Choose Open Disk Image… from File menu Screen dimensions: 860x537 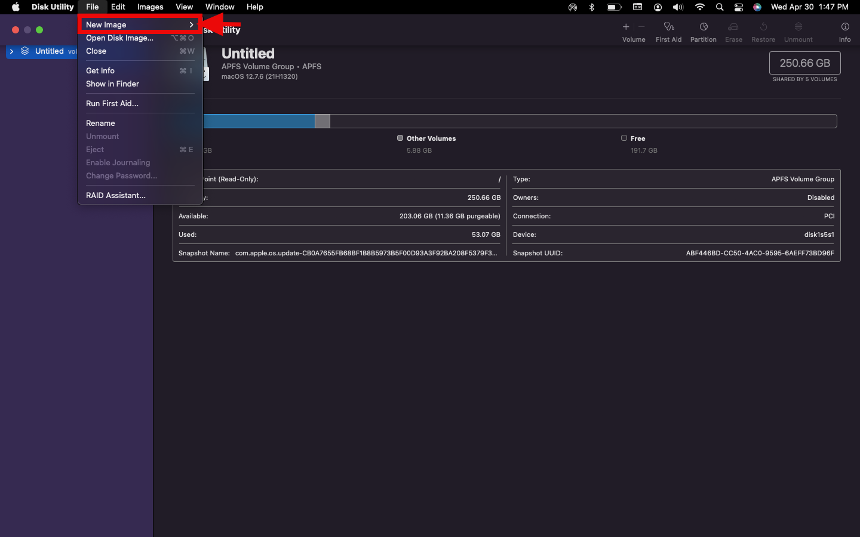pos(119,38)
